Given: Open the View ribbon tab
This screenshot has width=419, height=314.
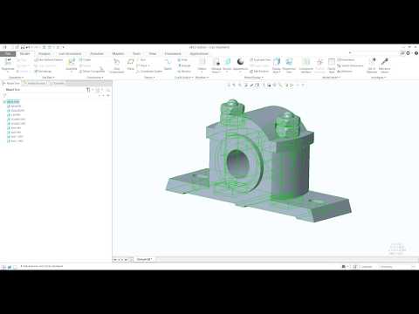Looking at the screenshot, I should click(x=153, y=54).
